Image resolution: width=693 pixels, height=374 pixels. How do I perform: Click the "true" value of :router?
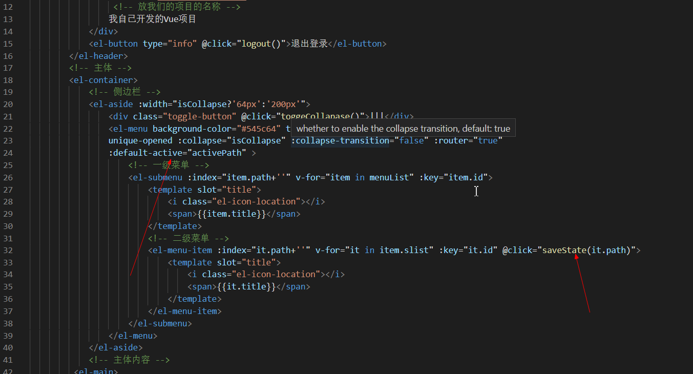tap(489, 141)
